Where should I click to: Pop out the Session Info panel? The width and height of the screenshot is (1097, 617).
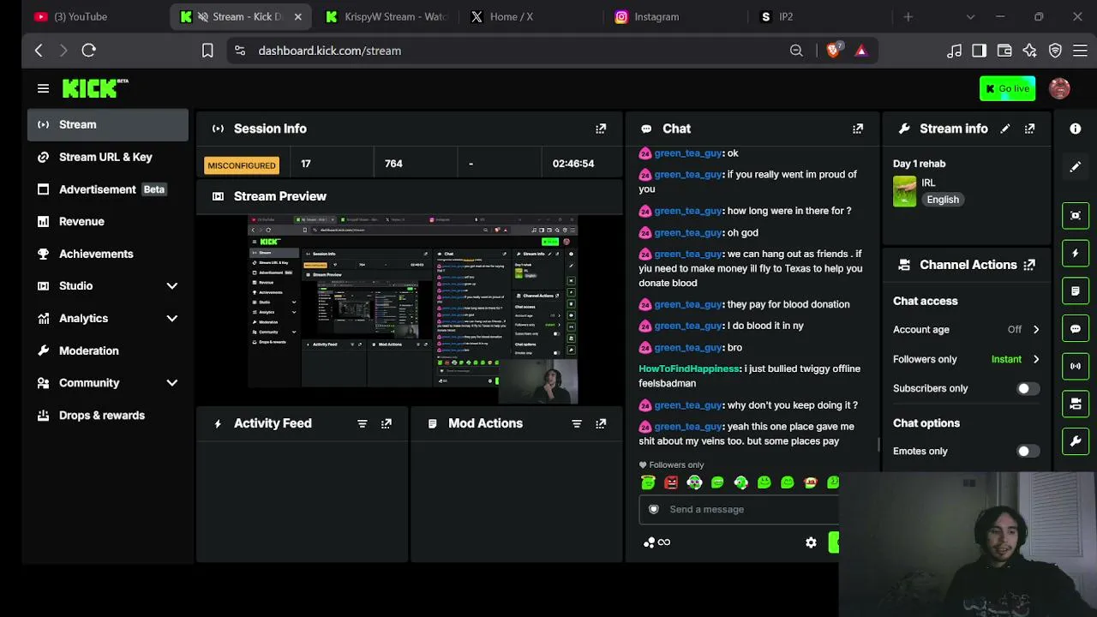(601, 129)
